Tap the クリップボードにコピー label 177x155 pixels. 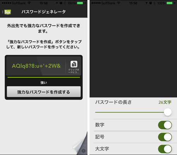pyautogui.click(x=74, y=71)
